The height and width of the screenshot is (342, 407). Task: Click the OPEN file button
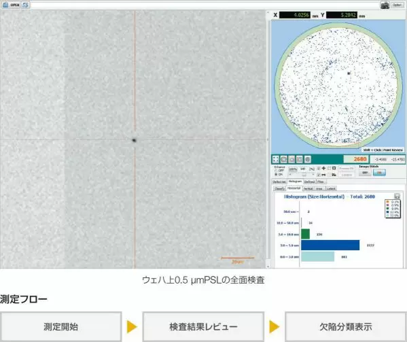pyautogui.click(x=12, y=5)
